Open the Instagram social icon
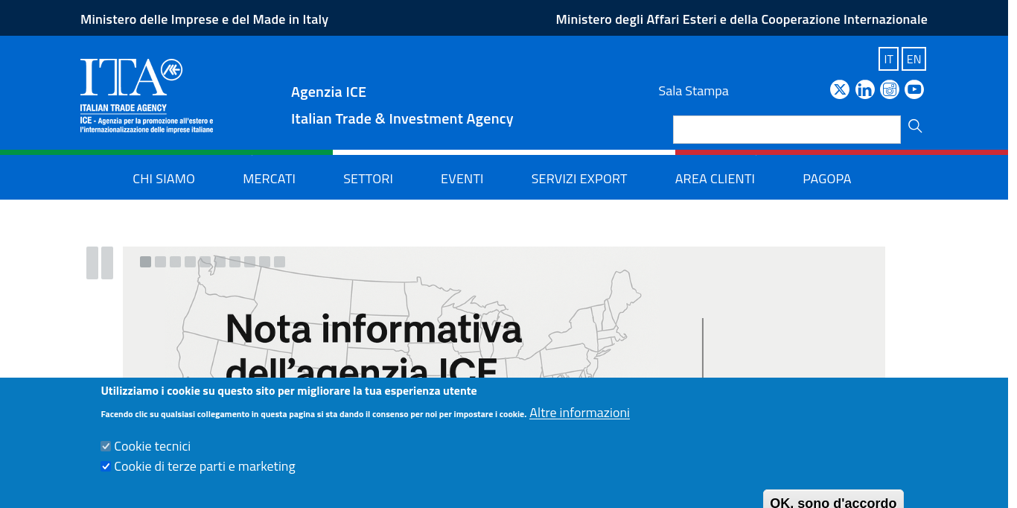 click(x=890, y=89)
